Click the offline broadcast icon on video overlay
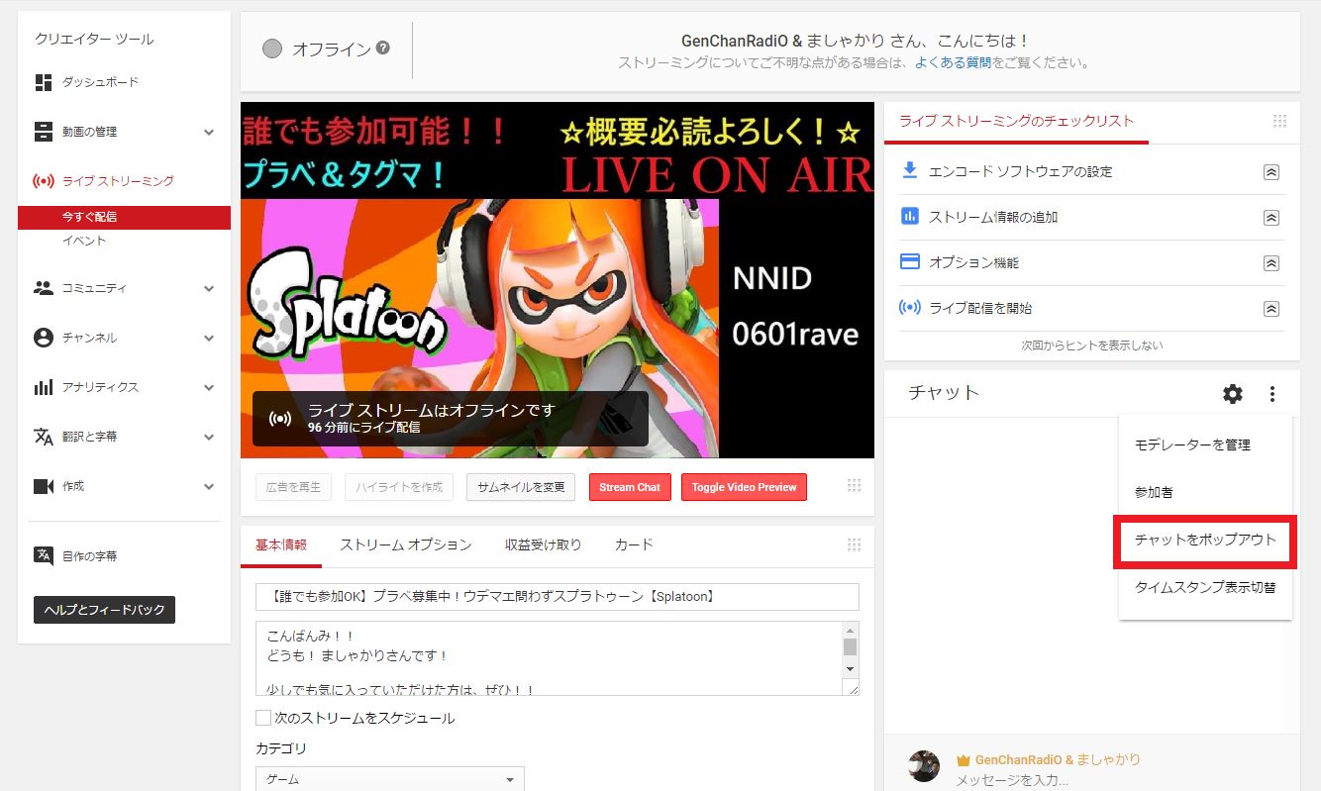Viewport: 1321px width, 791px height. tap(280, 418)
